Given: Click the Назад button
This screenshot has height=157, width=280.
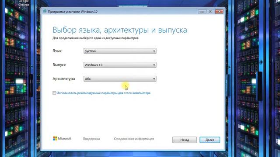Looking at the screenshot, I should click(x=185, y=140).
